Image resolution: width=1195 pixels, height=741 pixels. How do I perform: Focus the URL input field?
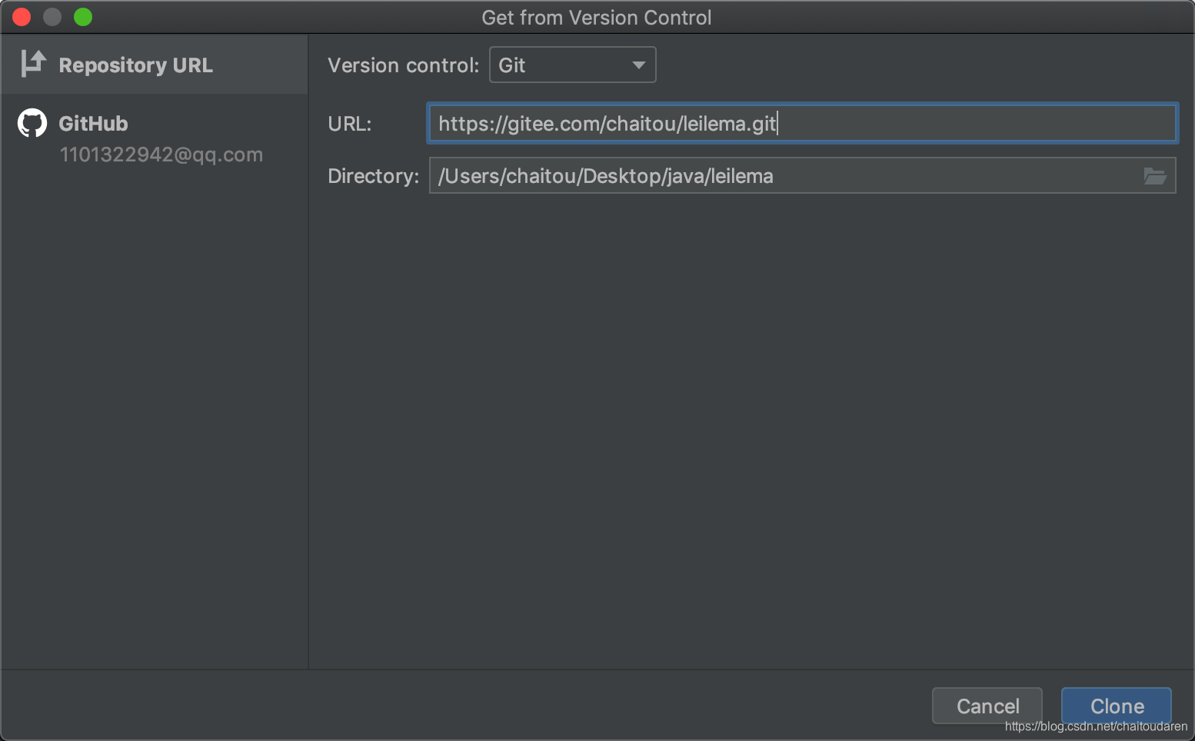tap(802, 123)
